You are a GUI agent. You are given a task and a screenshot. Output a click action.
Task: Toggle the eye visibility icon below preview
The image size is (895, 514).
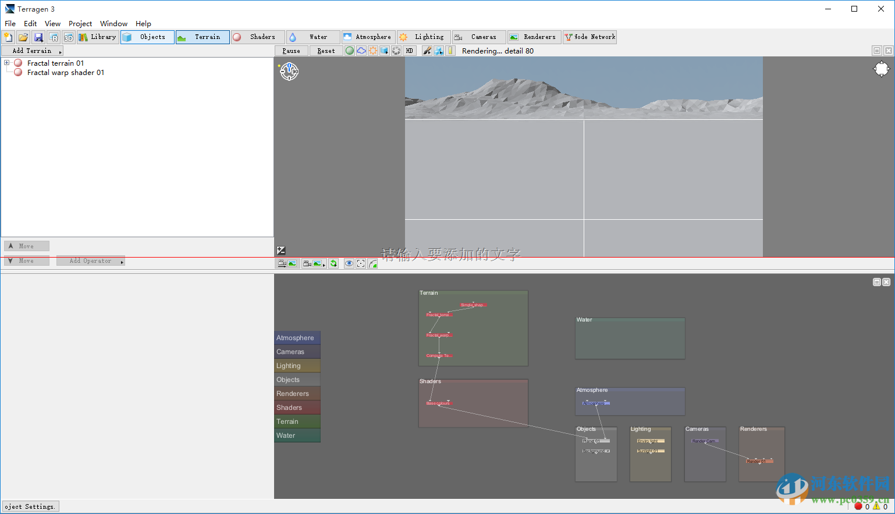tap(349, 264)
